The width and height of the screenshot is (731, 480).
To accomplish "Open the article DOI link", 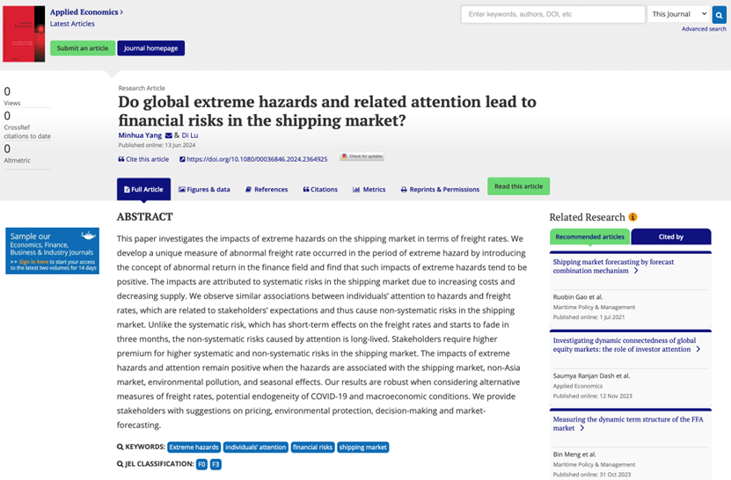I will point(253,159).
